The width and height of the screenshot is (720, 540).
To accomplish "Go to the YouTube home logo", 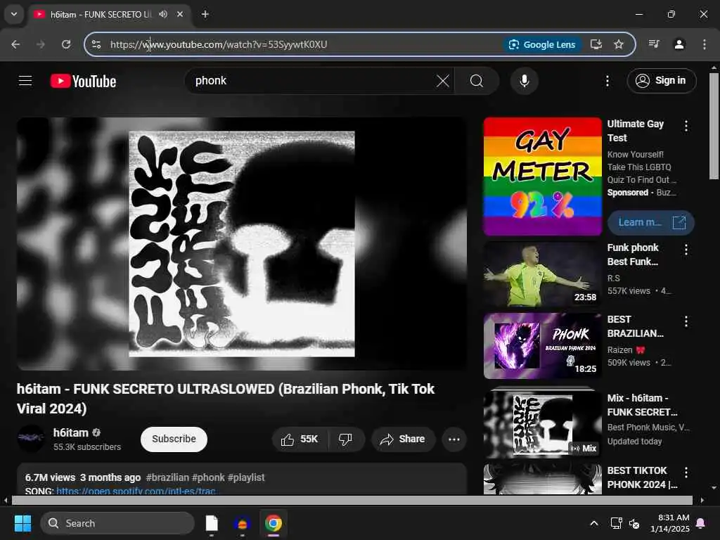I will pos(83,82).
